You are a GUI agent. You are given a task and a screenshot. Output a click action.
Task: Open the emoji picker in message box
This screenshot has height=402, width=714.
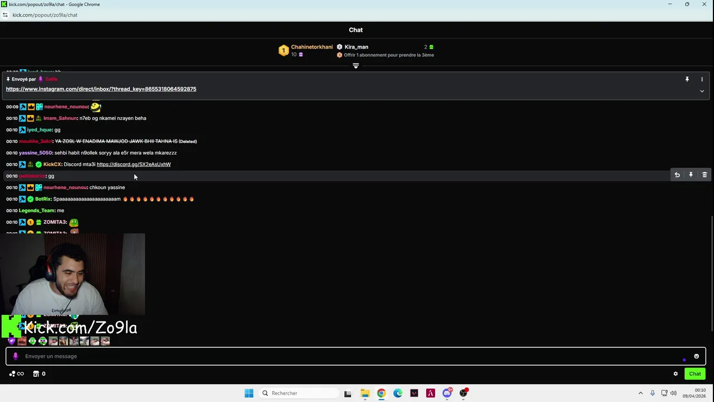696,356
